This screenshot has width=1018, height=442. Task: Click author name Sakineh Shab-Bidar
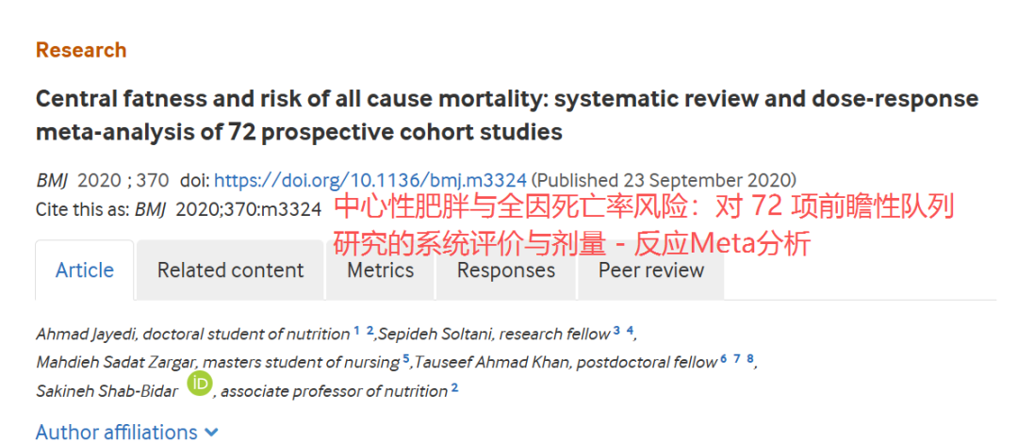click(107, 391)
